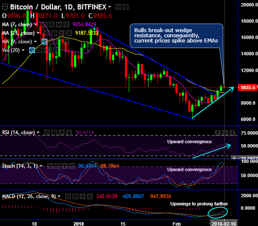Screen dimensions: 258x226
Task: Hide MA (7, close) using its eye icon
Action: pyautogui.click(x=44, y=24)
